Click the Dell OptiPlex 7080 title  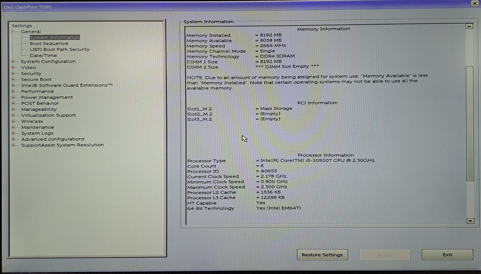tap(27, 7)
